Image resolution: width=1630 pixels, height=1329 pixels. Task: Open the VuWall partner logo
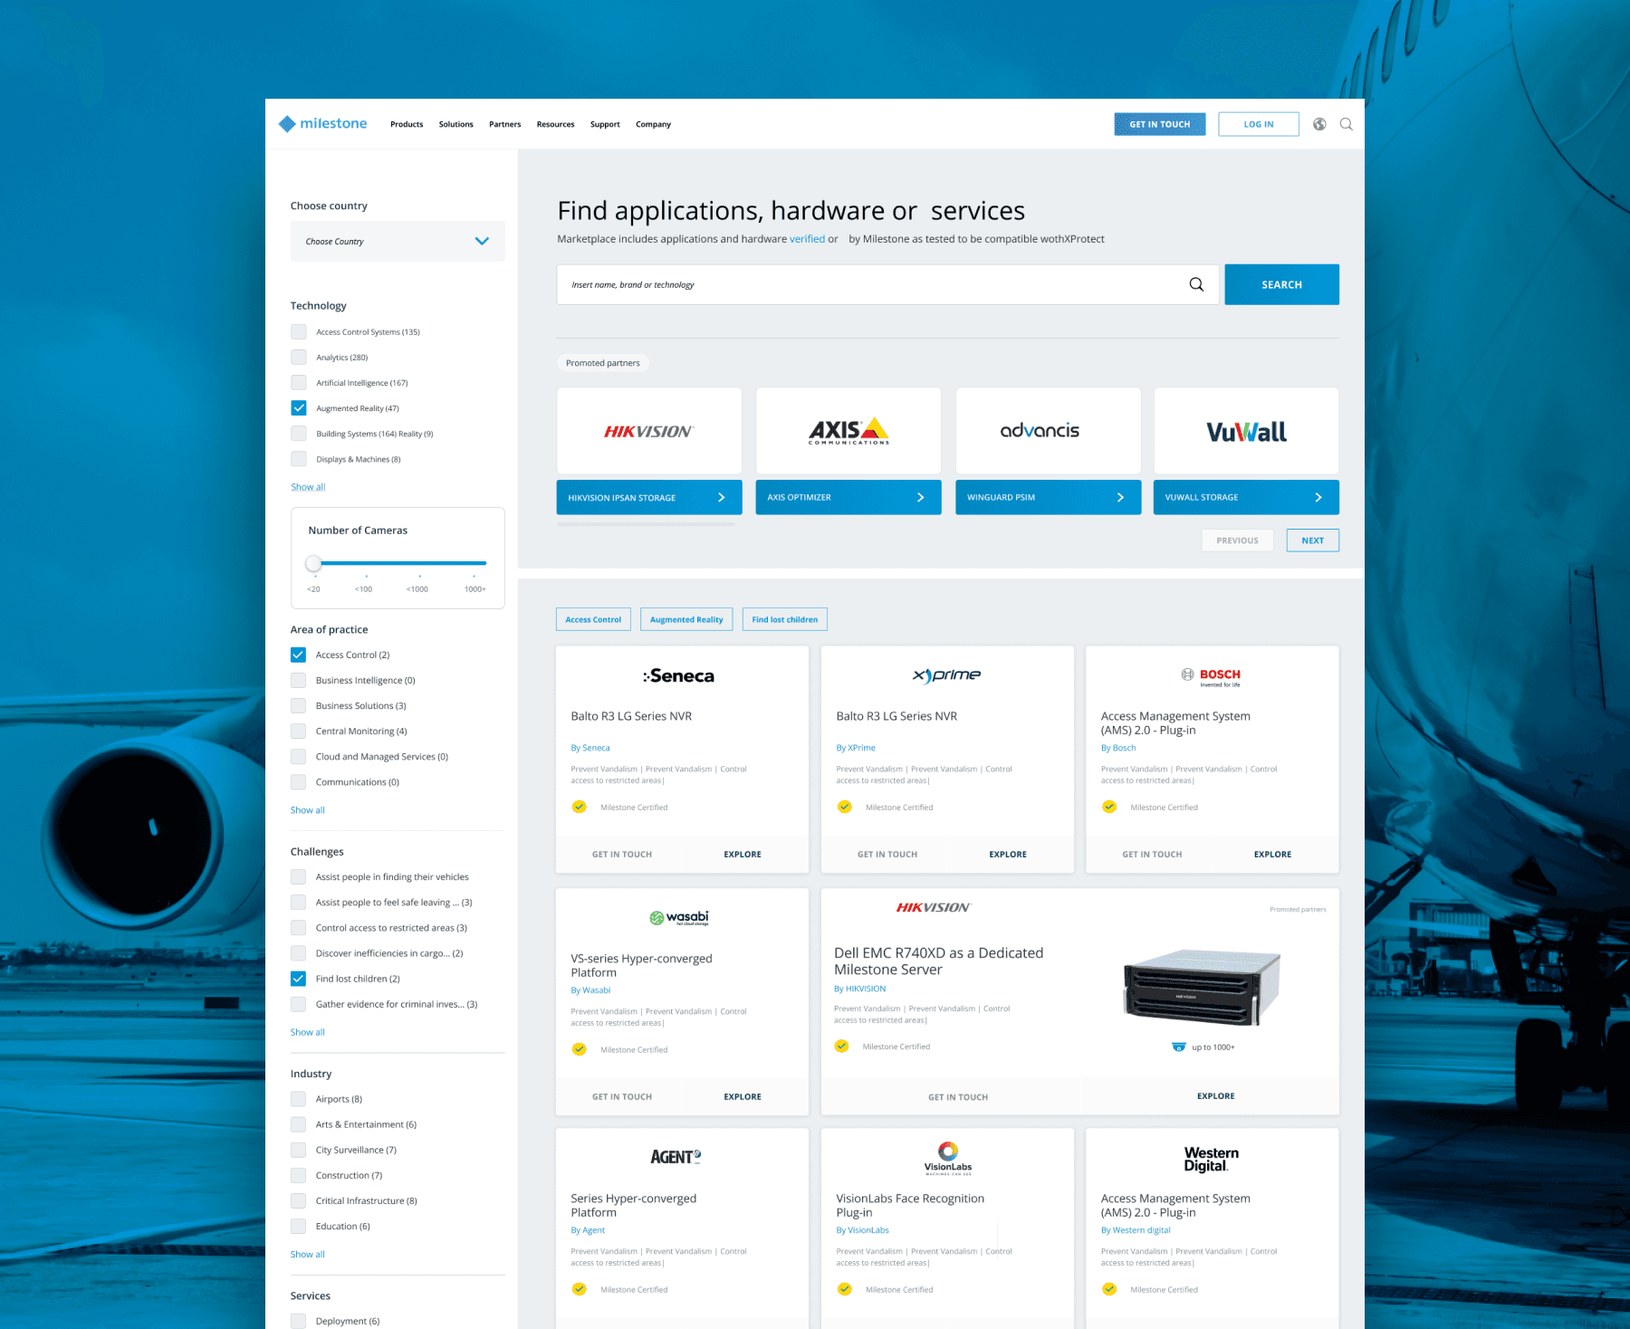(1246, 431)
